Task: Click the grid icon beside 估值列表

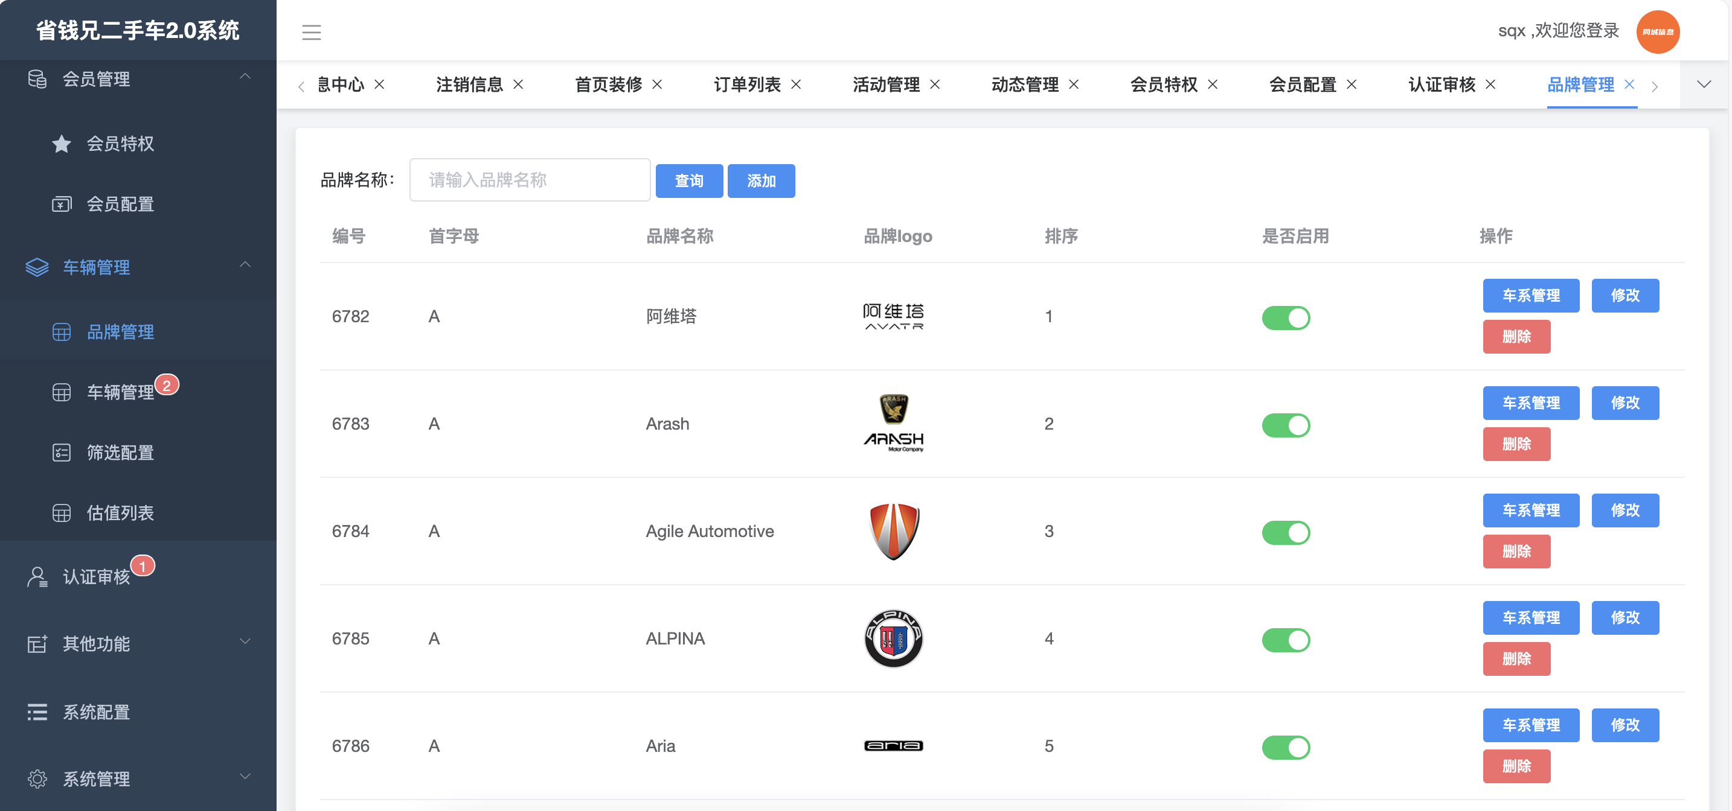Action: (x=61, y=513)
